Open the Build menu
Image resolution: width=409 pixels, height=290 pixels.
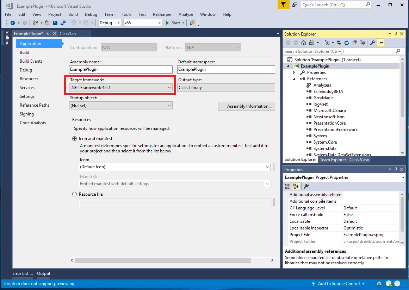pos(73,14)
